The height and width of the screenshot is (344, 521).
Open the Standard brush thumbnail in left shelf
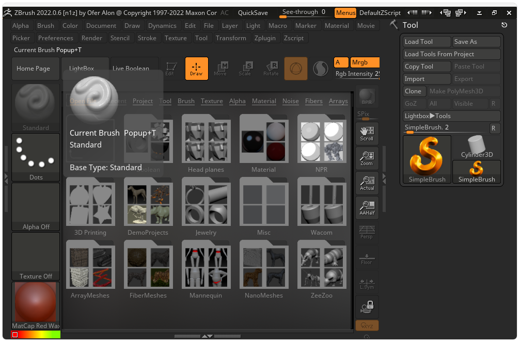click(36, 108)
